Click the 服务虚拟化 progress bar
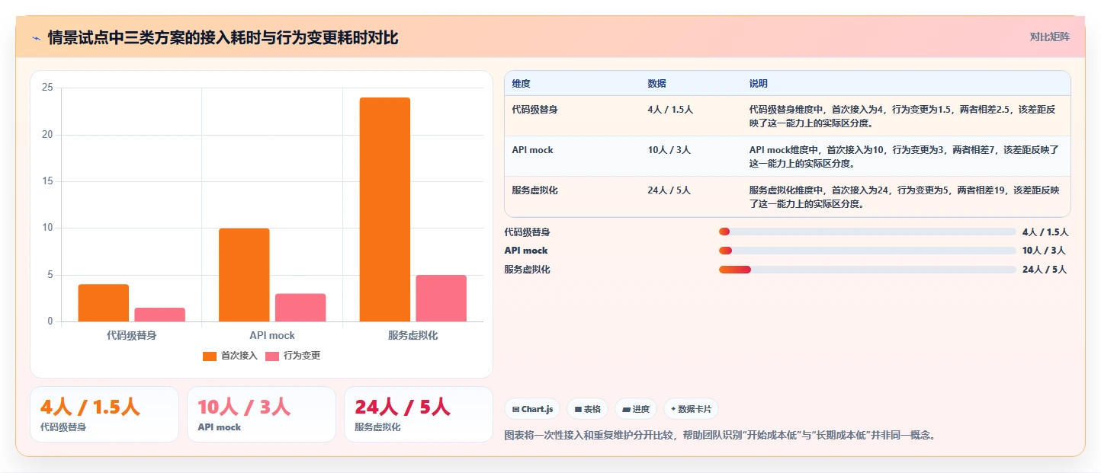Image resolution: width=1101 pixels, height=473 pixels. click(x=867, y=270)
